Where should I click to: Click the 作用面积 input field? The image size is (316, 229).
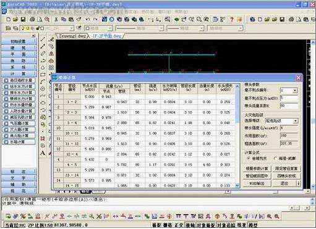289,136
